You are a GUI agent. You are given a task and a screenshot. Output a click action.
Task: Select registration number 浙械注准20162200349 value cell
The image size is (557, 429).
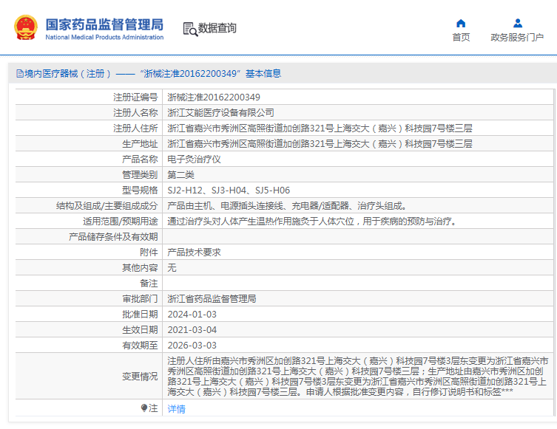point(214,97)
